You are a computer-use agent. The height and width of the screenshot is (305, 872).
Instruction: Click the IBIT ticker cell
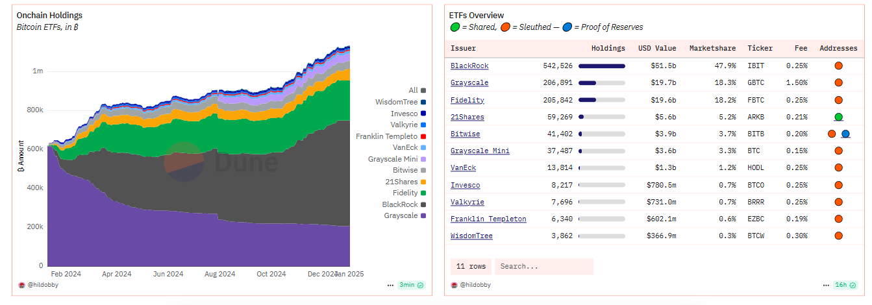click(x=756, y=66)
